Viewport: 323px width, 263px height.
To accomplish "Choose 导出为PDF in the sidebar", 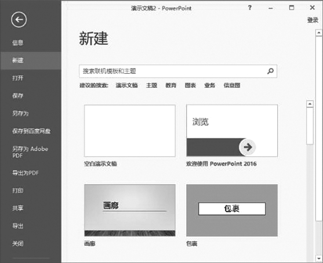I will tap(26, 173).
